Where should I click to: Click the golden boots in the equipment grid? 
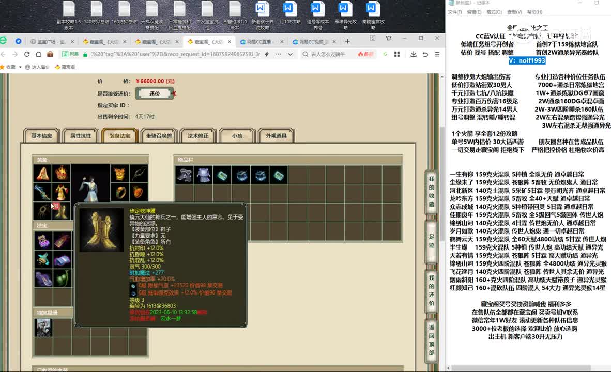62,211
